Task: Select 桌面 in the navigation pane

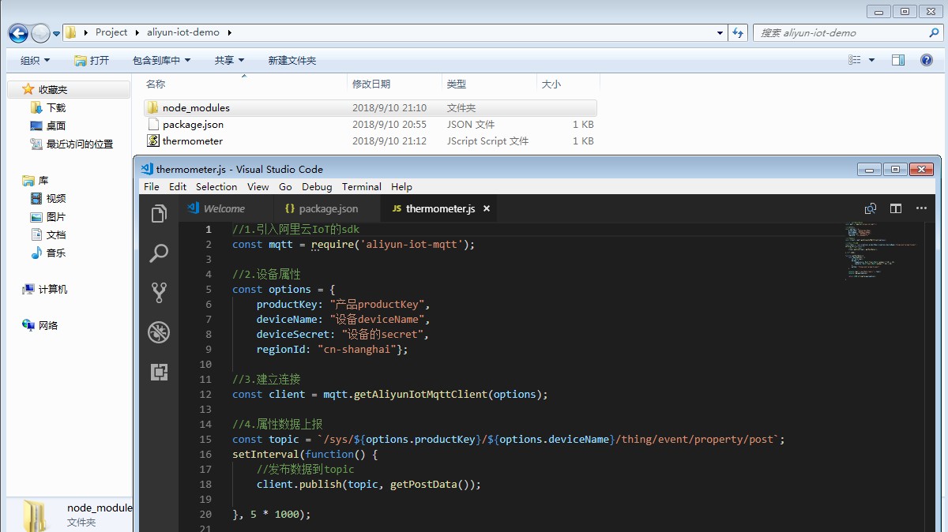Action: coord(56,126)
